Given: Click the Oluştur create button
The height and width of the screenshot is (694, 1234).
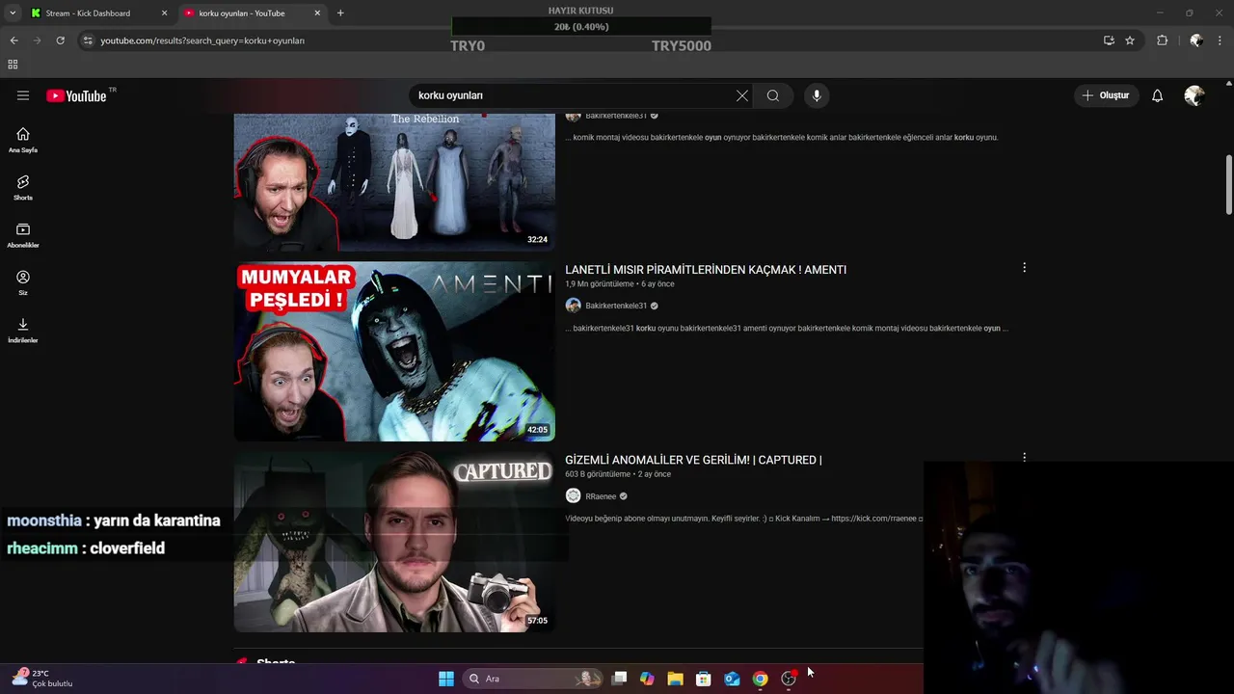Looking at the screenshot, I should 1106,95.
